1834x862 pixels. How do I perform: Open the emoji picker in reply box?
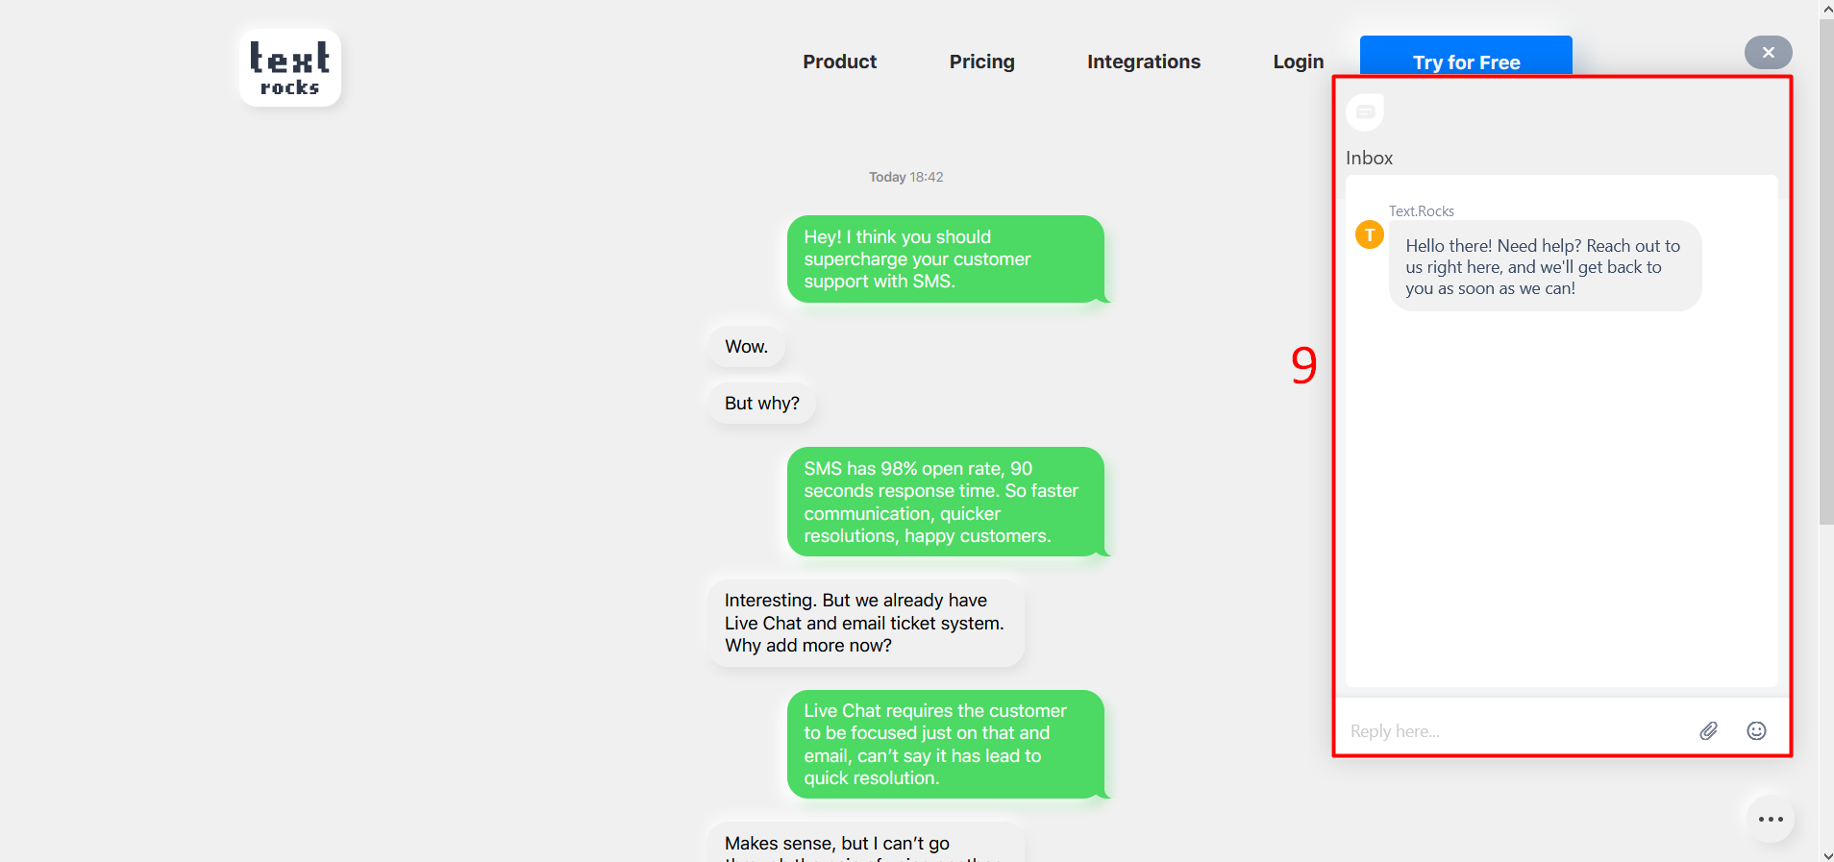[x=1756, y=731]
